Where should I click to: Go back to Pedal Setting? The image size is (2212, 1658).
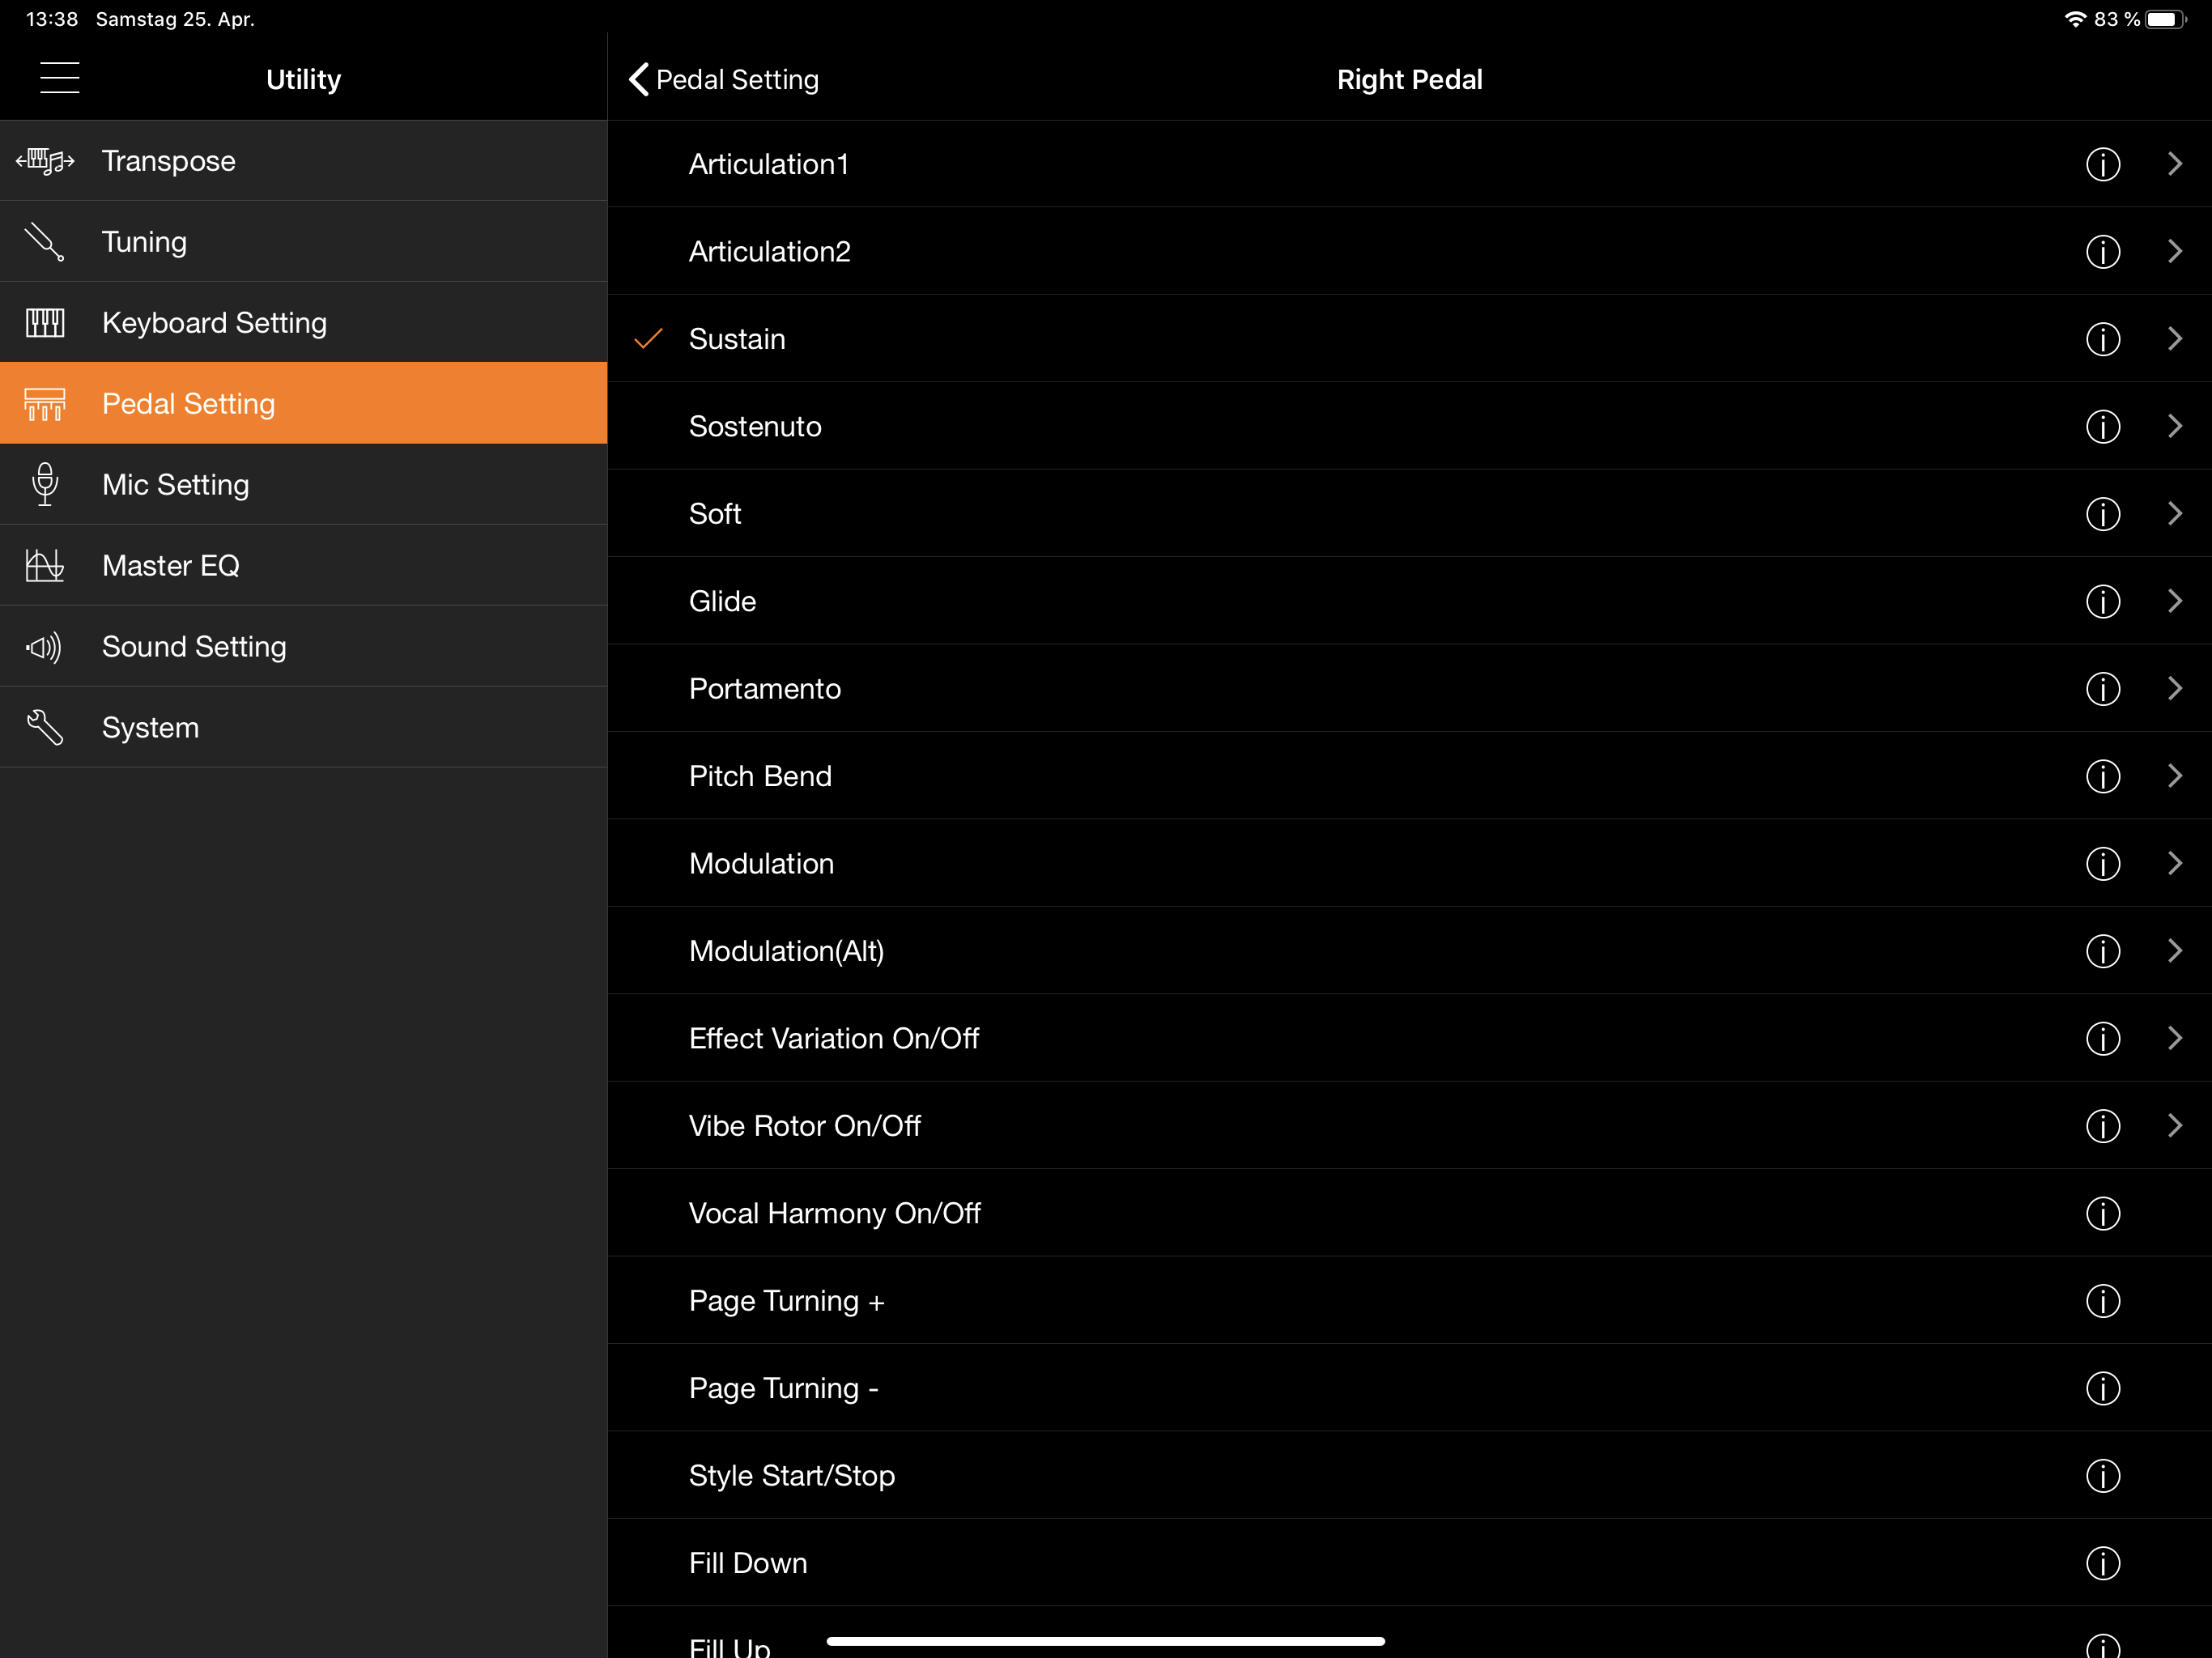pyautogui.click(x=724, y=79)
